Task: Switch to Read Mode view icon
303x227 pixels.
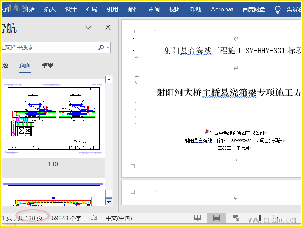Action: (x=197, y=218)
